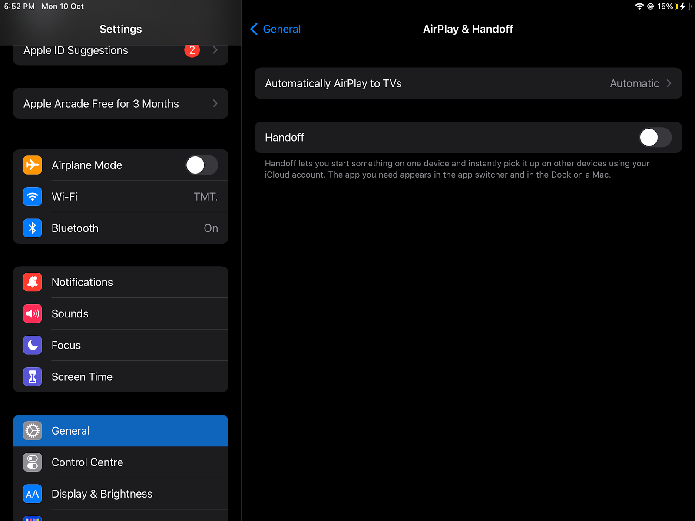695x521 pixels.
Task: Open Wi-Fi settings row
Action: coord(121,197)
